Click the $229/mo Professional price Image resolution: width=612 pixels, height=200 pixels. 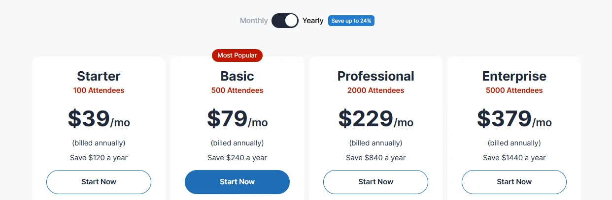point(375,119)
